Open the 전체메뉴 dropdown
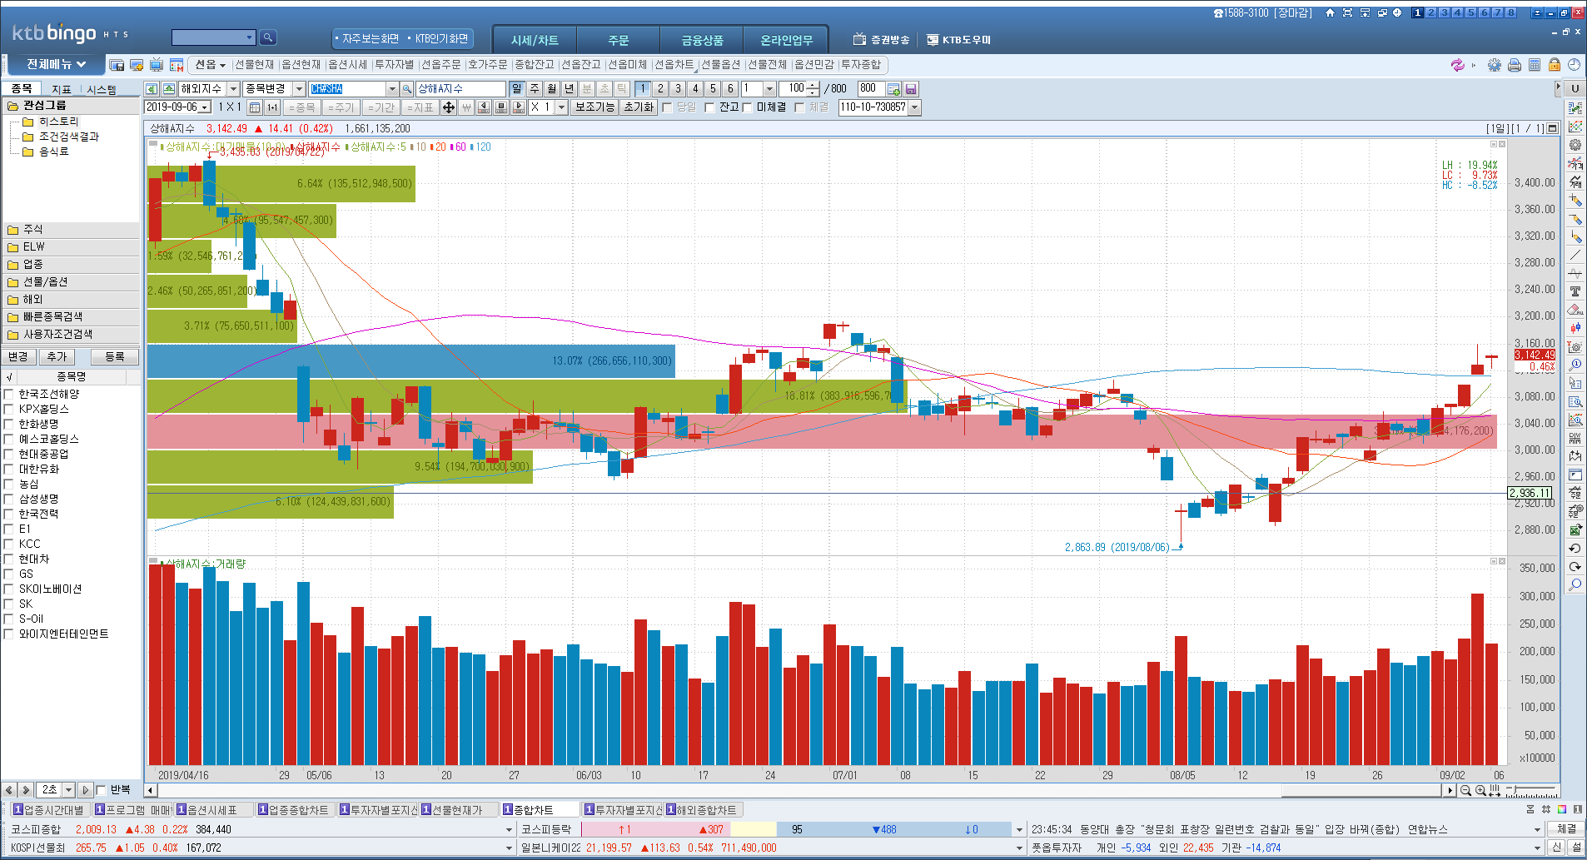Viewport: 1587px width, 860px height. tap(57, 64)
